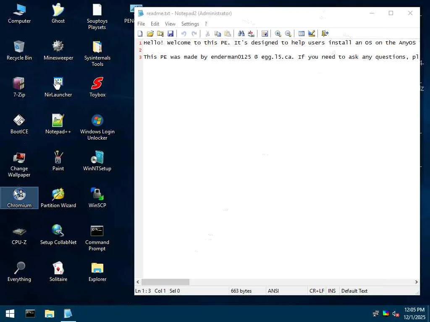This screenshot has width=430, height=322.
Task: Click the New document icon in Notepad2
Action: 140,34
